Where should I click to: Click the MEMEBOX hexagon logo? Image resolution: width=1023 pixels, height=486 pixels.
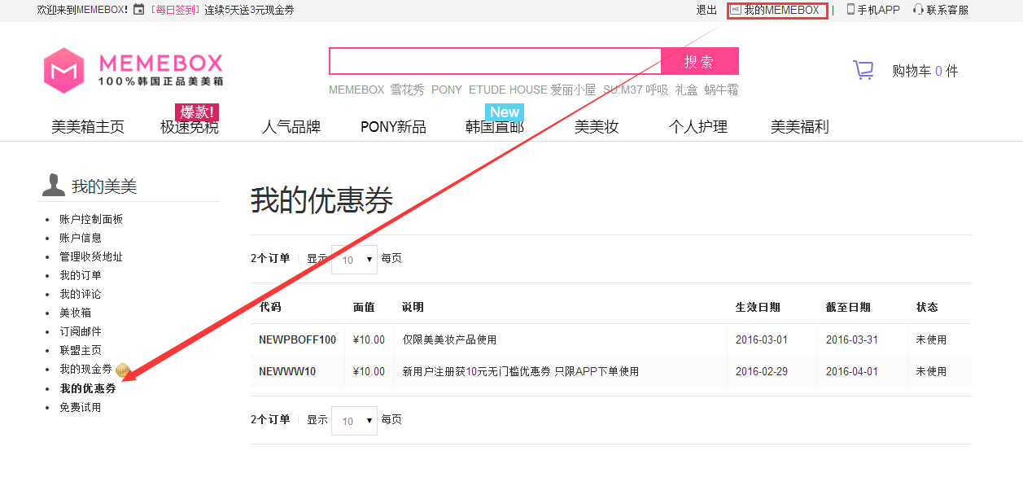click(x=63, y=71)
